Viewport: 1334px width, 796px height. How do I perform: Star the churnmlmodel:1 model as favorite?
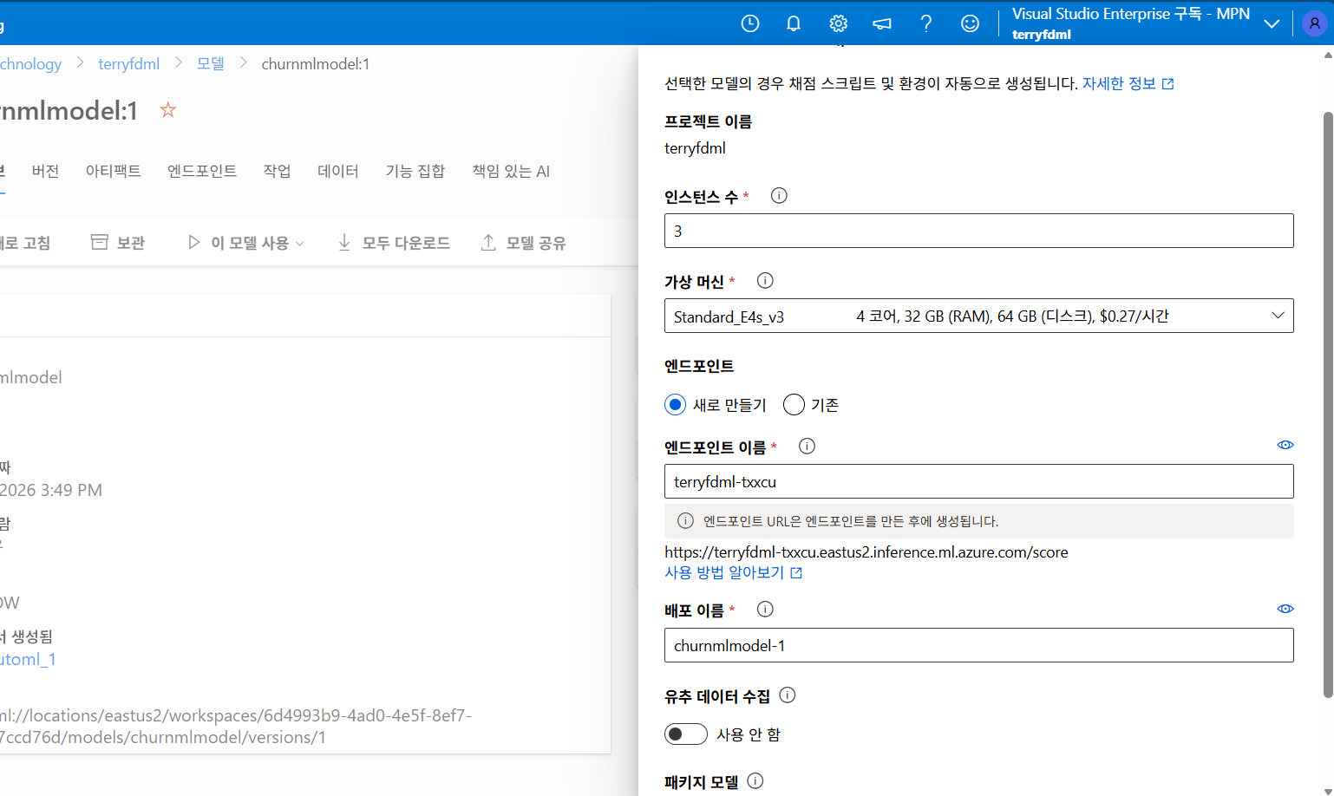click(167, 110)
